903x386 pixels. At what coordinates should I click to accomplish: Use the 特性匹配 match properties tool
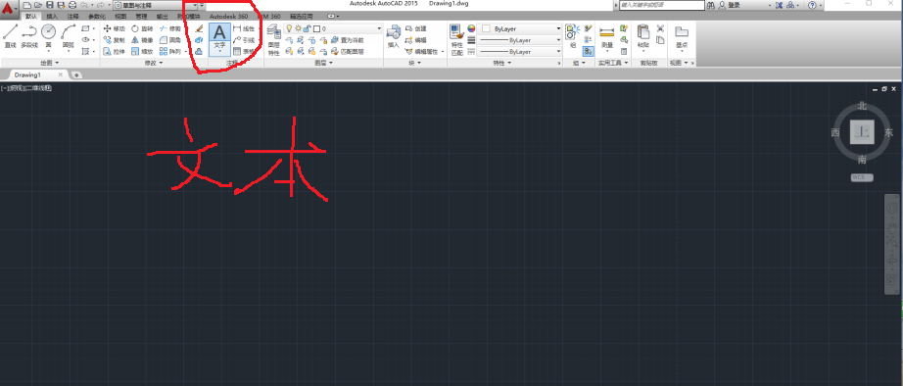point(456,40)
